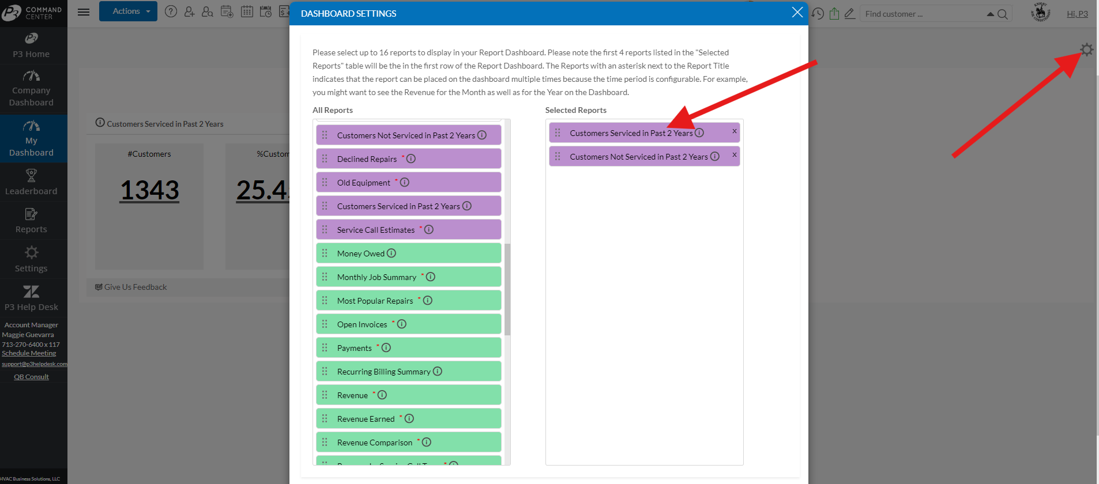Viewport: 1099px width, 484px height.
Task: Click info icon next to Money Owed
Action: (392, 253)
